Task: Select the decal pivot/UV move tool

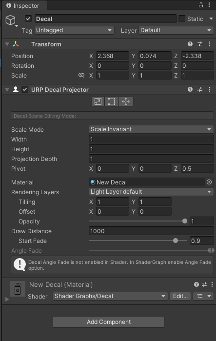Action: pyautogui.click(x=126, y=101)
